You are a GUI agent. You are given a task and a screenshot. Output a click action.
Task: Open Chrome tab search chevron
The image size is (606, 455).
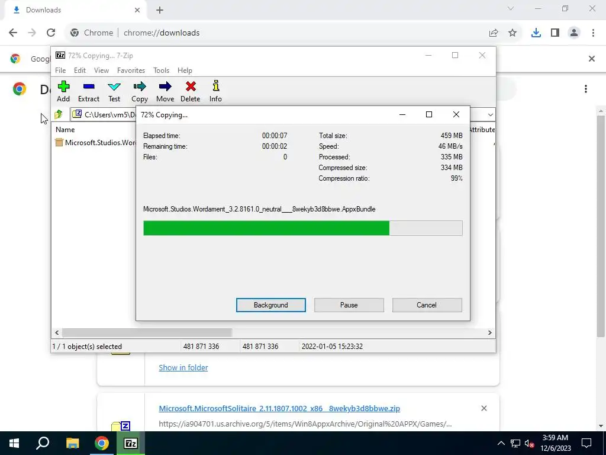[x=511, y=8]
